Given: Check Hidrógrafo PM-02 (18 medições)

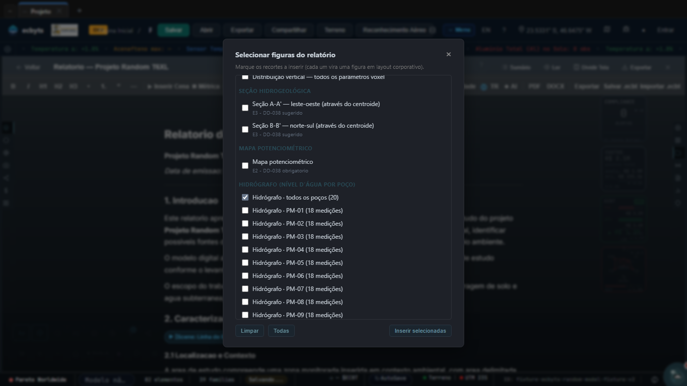Looking at the screenshot, I should tap(245, 224).
